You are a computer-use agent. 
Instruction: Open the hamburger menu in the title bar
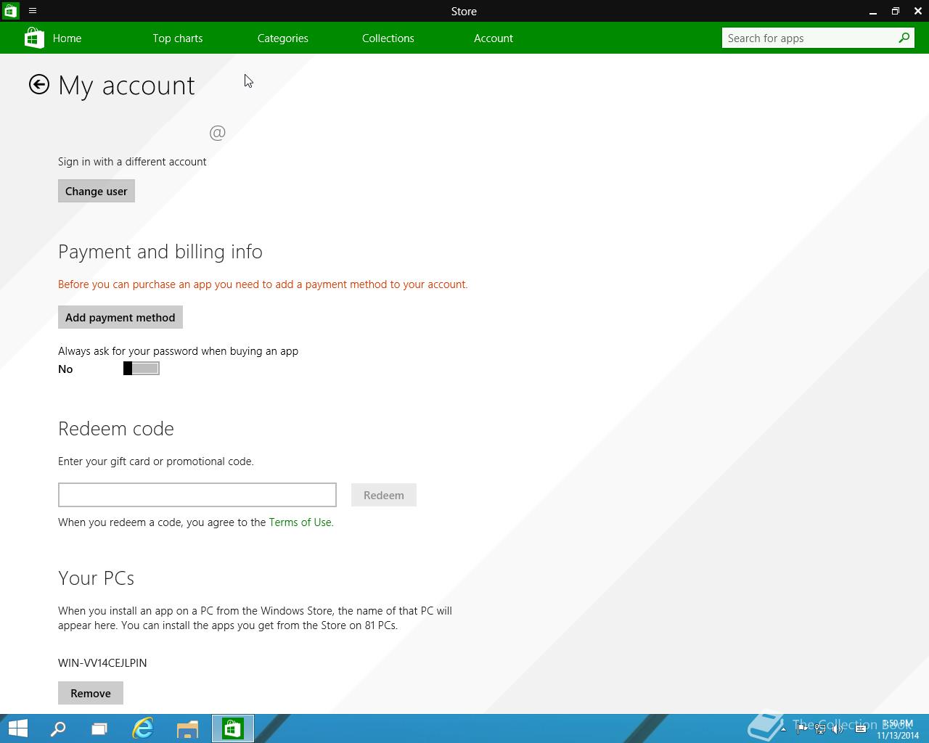(x=33, y=11)
